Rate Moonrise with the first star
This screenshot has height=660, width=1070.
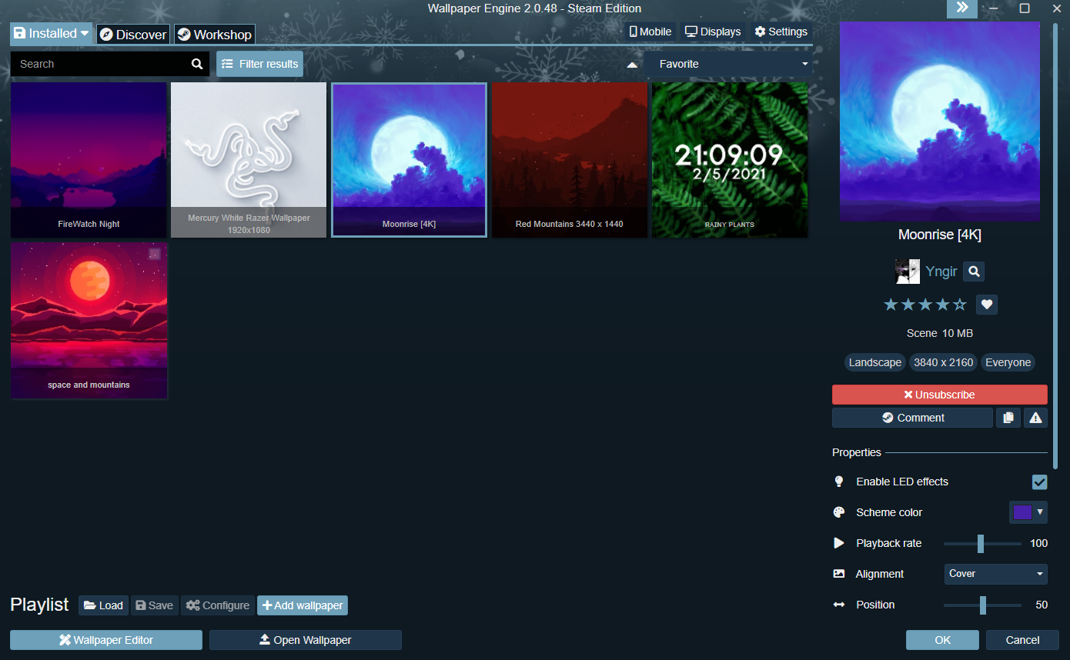coord(891,305)
